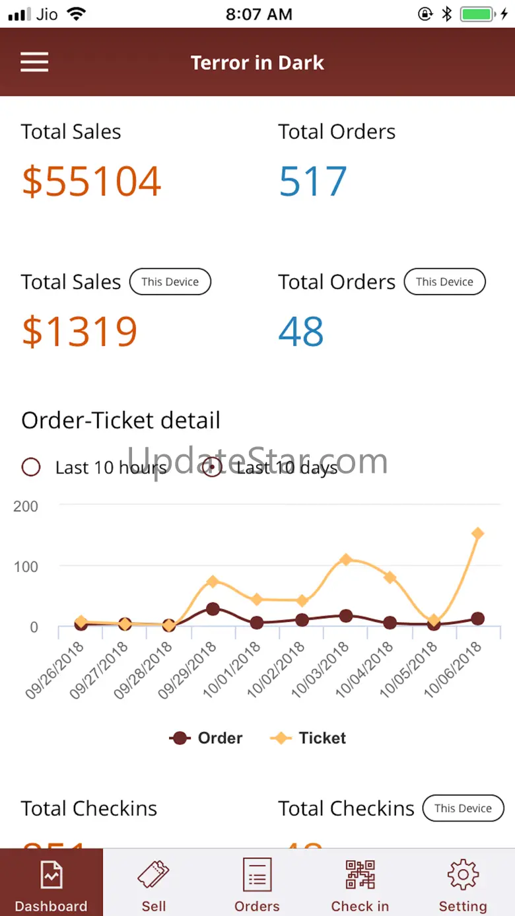The image size is (515, 916).
Task: Tap the Bluetooth status icon
Action: tap(447, 15)
